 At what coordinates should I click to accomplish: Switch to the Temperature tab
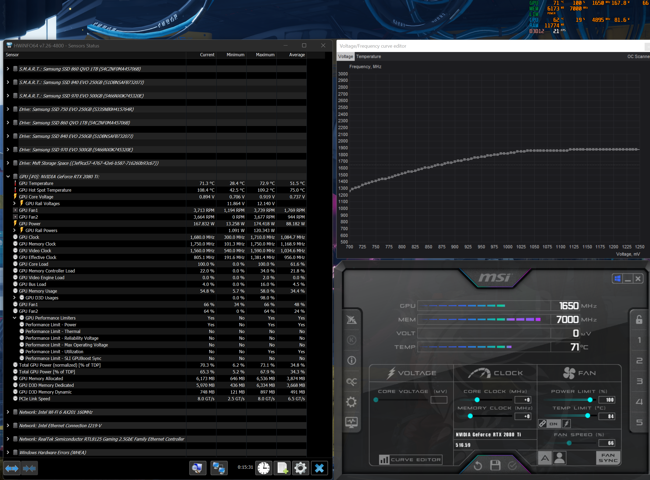(x=368, y=56)
